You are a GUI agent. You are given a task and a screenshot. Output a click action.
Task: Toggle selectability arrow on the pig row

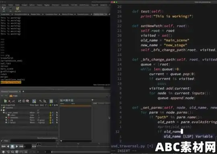point(57,120)
